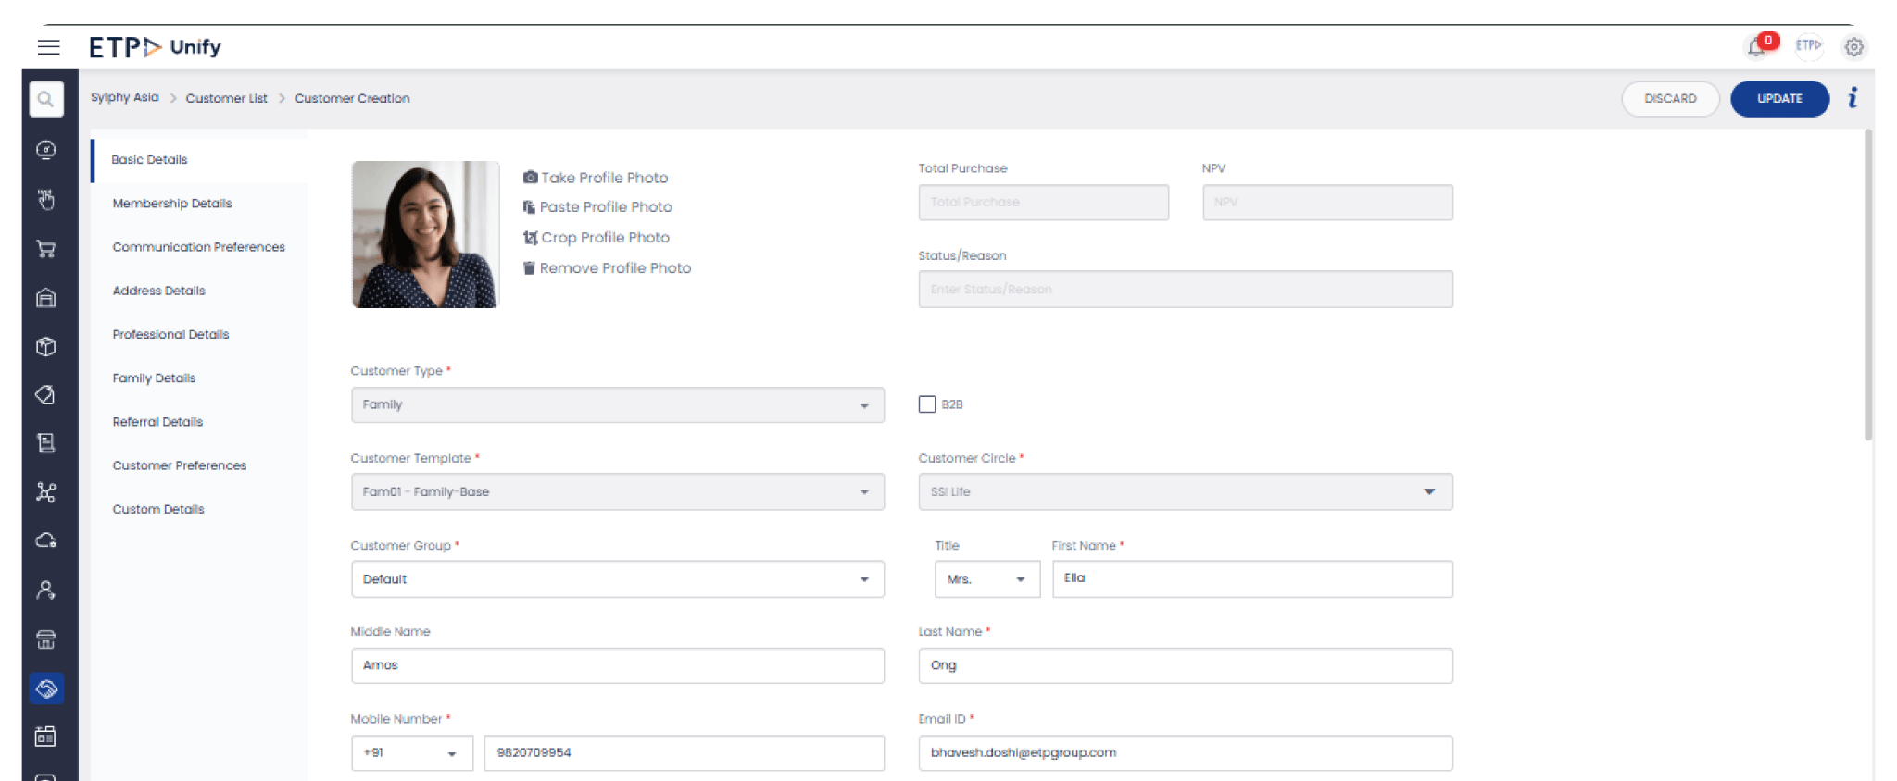Click Customer List breadcrumb link
1897x781 pixels.
226,98
